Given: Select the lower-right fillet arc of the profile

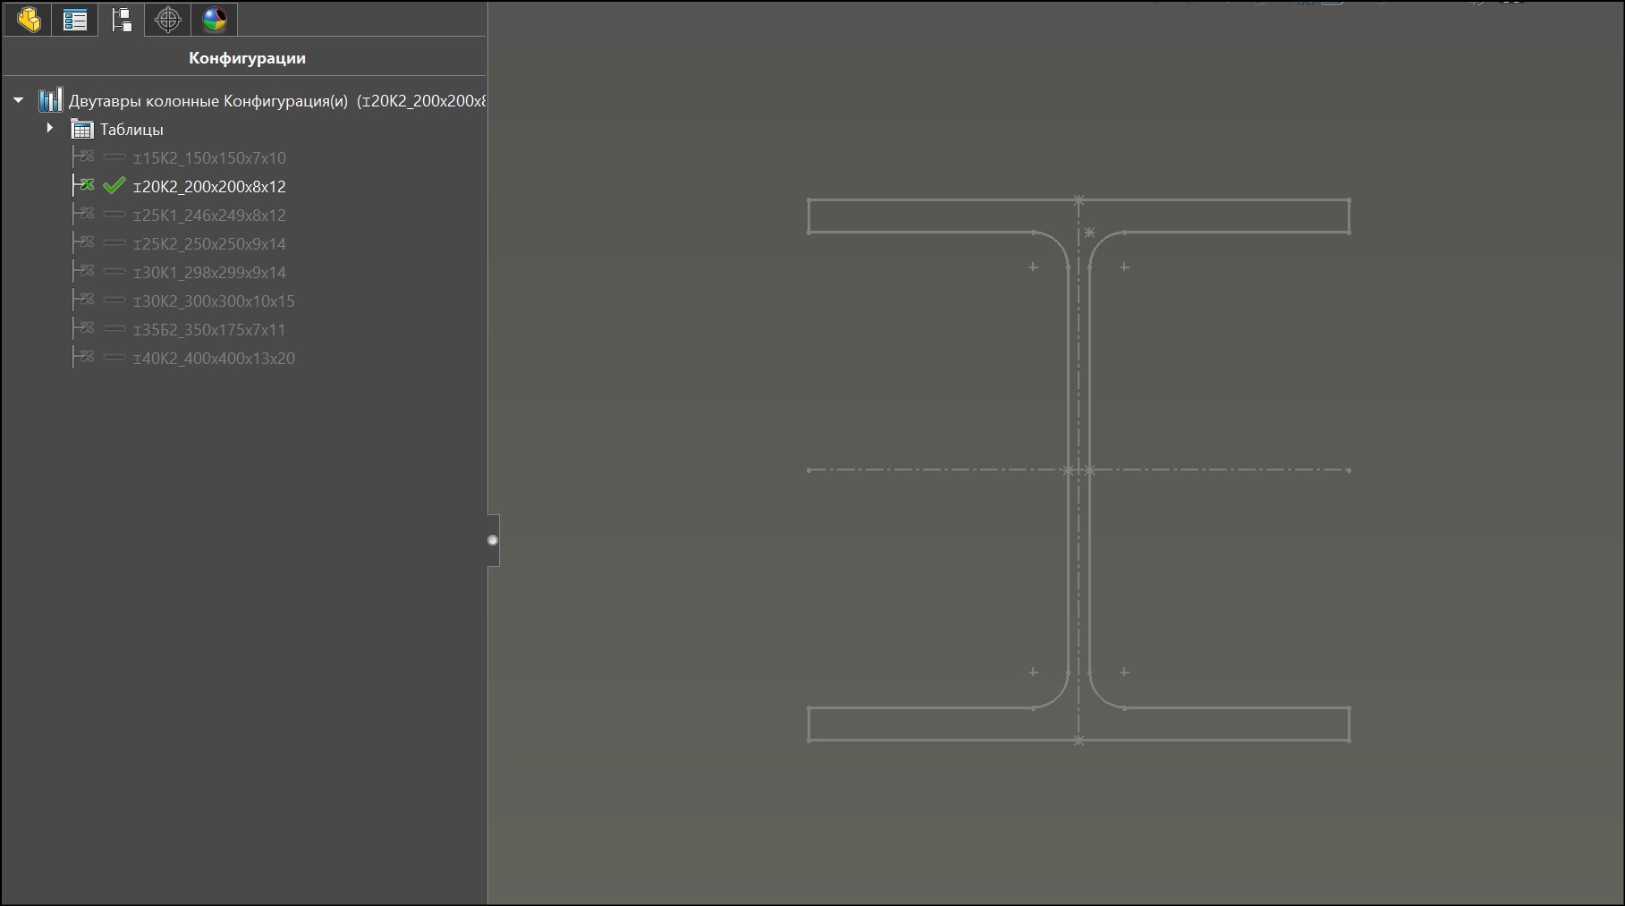Looking at the screenshot, I should tap(1099, 698).
